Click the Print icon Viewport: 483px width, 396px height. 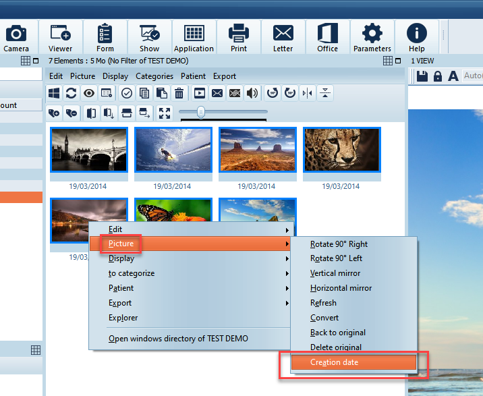click(238, 37)
